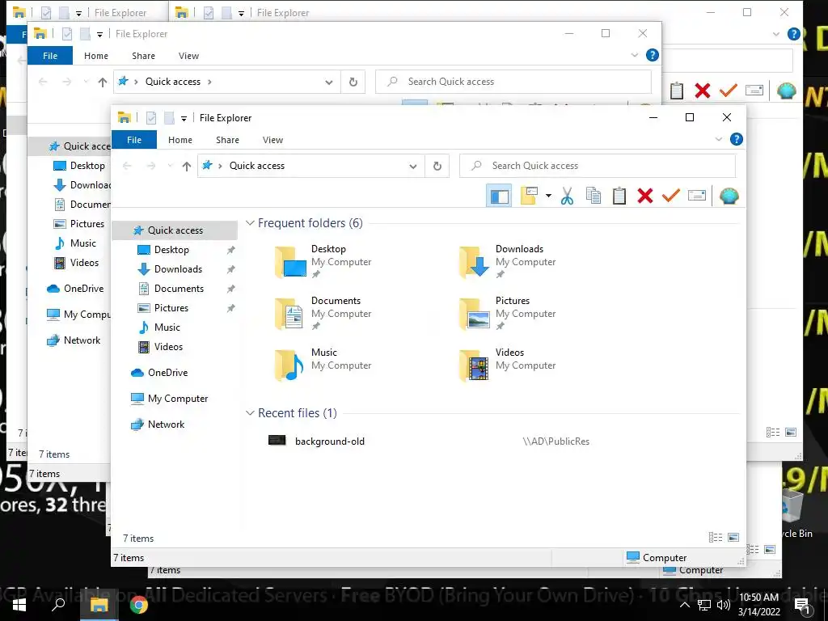
Task: Select Downloads in front window navigation tree
Action: 178,269
